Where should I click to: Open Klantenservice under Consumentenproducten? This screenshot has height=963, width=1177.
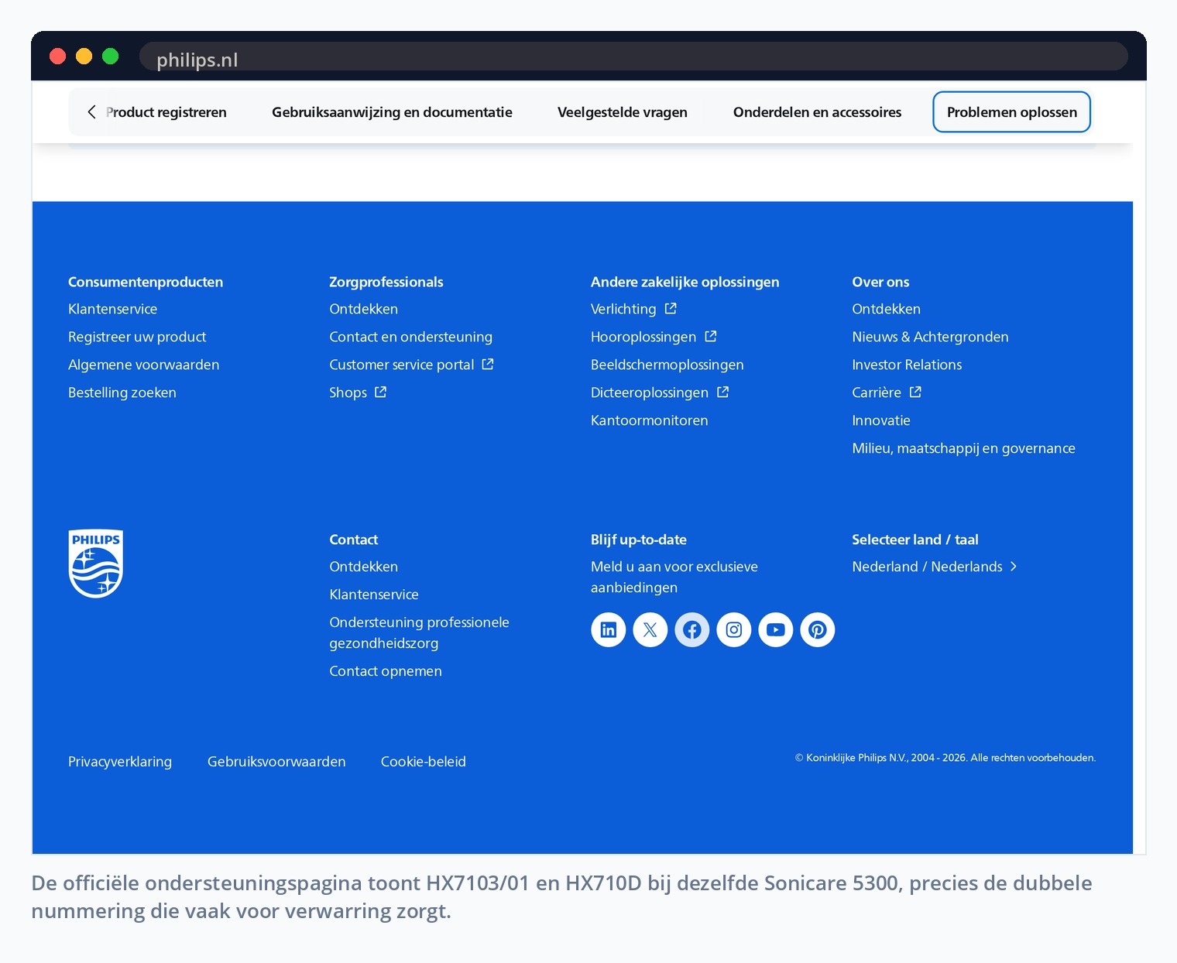(112, 309)
